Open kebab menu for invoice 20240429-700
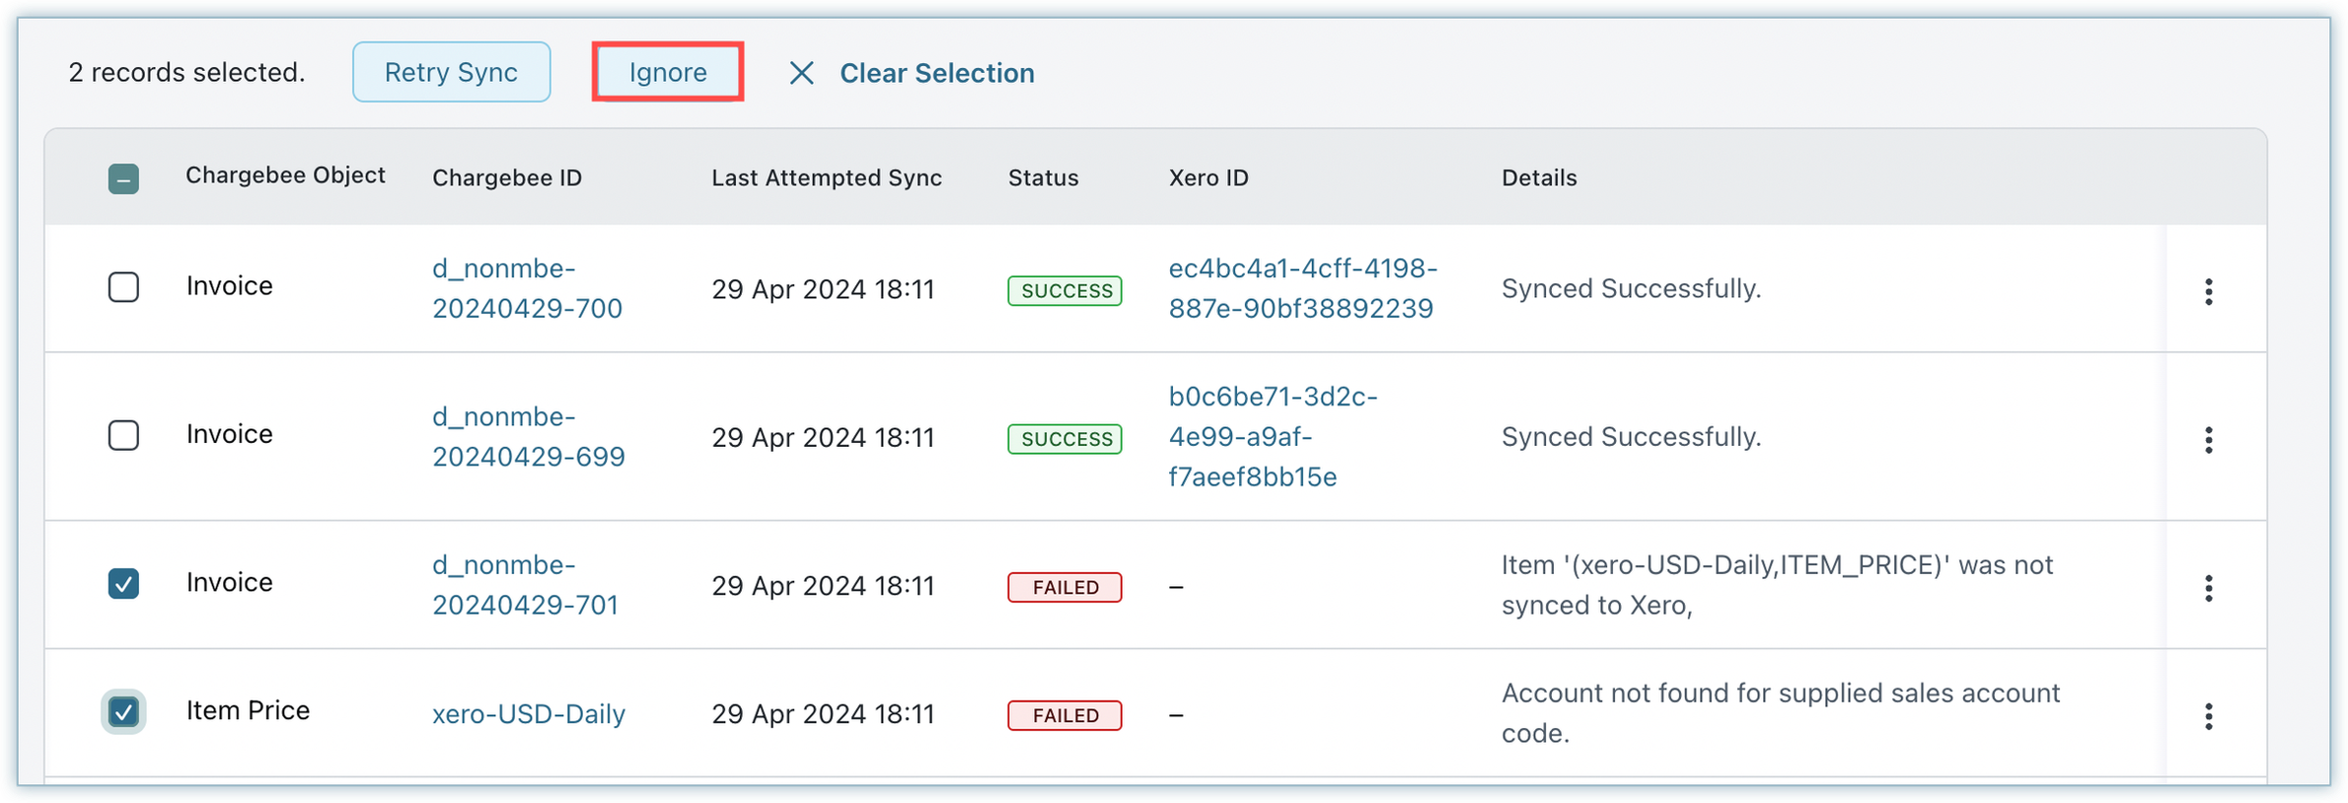Viewport: 2348px width, 803px height. (2208, 291)
